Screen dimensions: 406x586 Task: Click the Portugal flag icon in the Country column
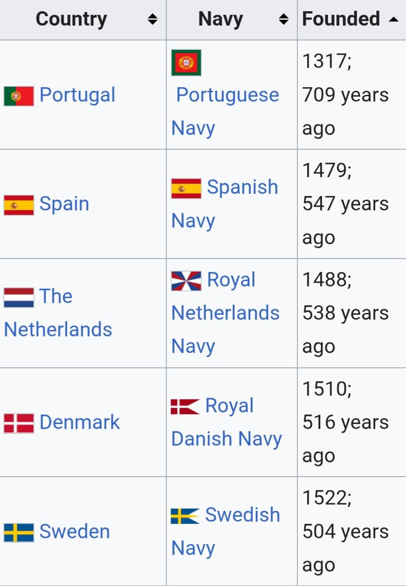point(19,96)
